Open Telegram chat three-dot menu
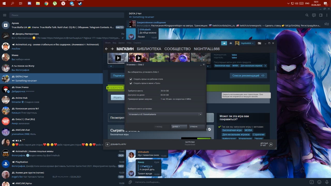This screenshot has height=186, width=331. click(x=327, y=15)
